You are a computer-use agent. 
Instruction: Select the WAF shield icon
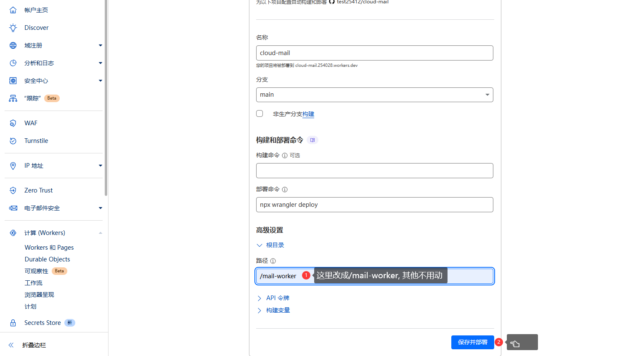pyautogui.click(x=13, y=123)
